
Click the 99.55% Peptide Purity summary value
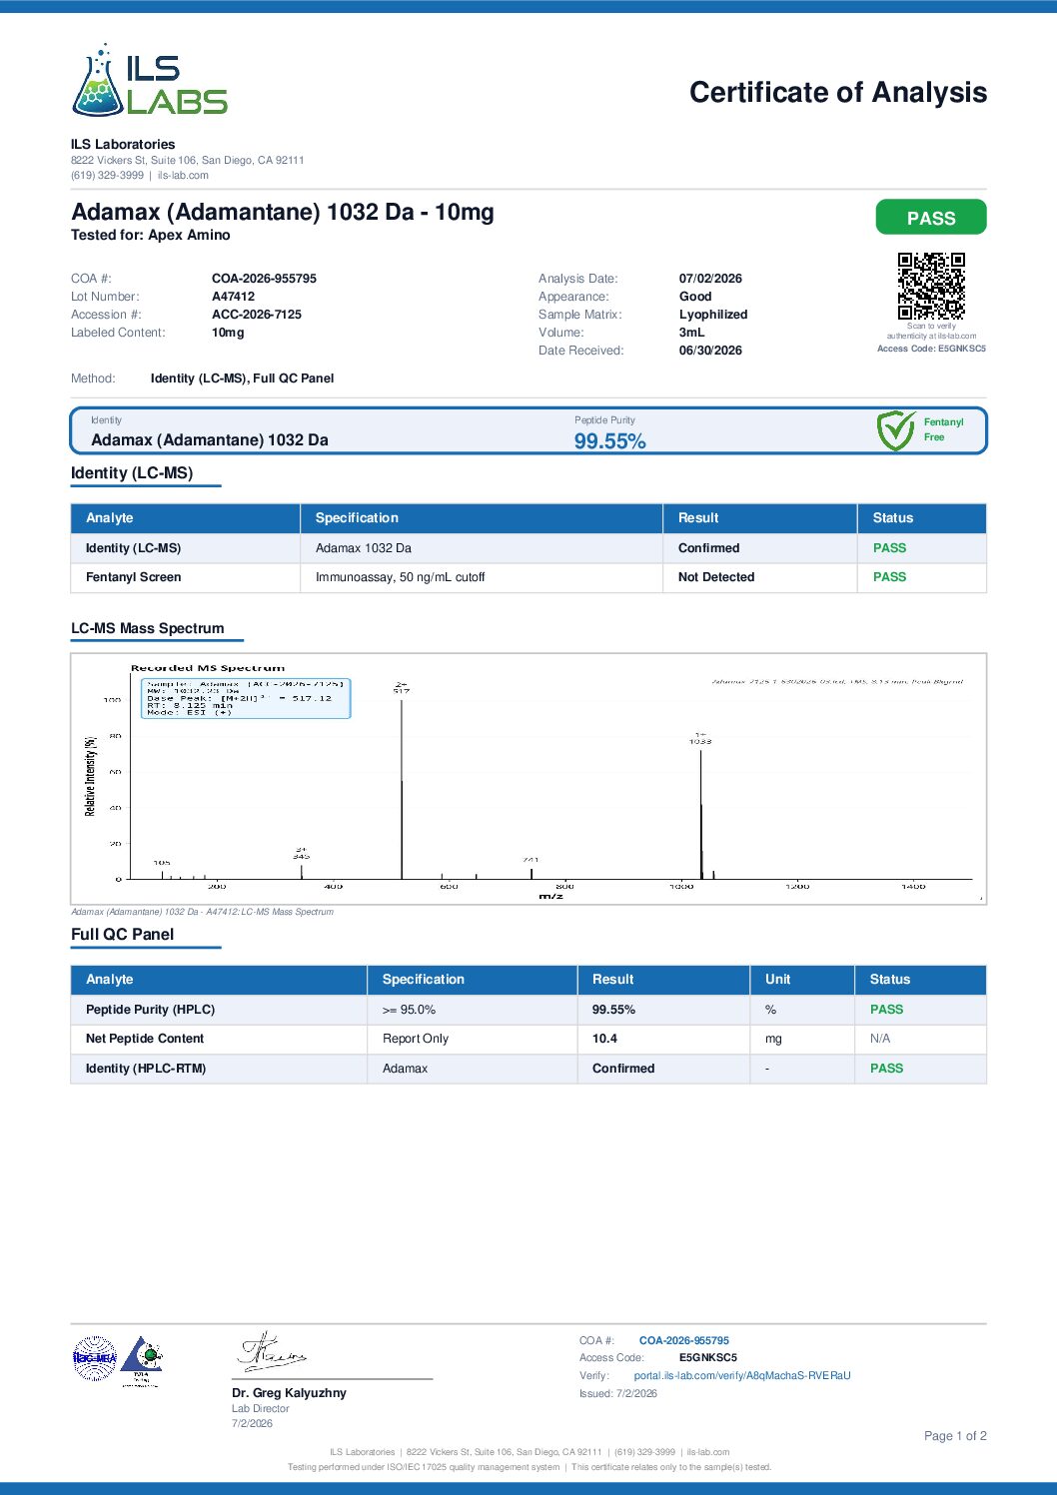tap(609, 441)
